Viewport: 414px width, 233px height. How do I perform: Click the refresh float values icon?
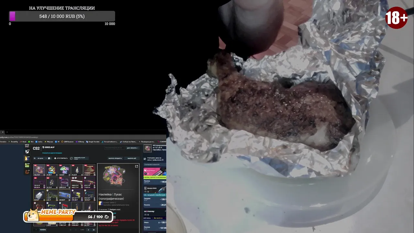tap(71, 158)
